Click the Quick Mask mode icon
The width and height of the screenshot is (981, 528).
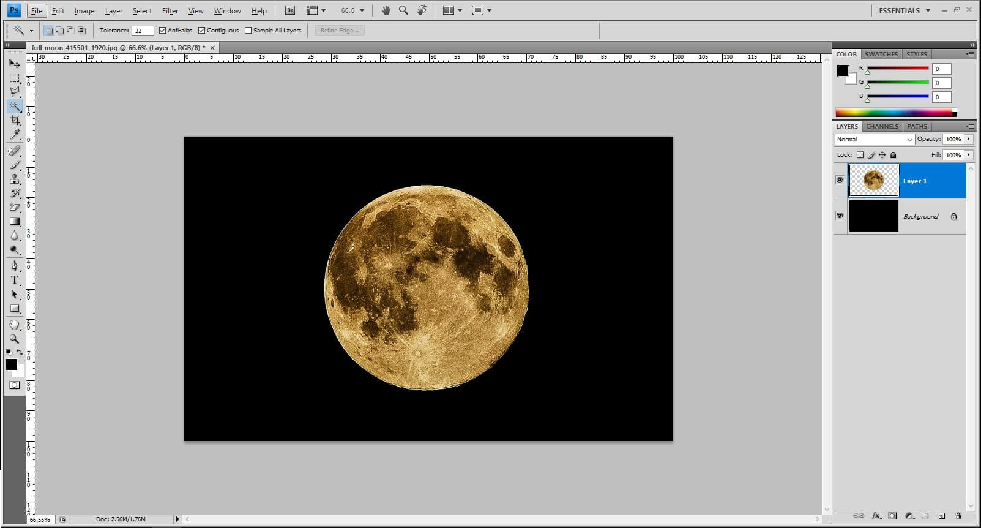[14, 385]
